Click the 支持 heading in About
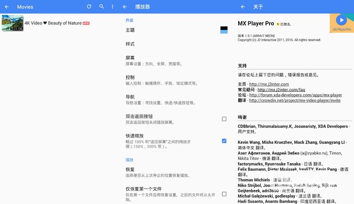Screen dimensions: 354x204 click(x=242, y=65)
